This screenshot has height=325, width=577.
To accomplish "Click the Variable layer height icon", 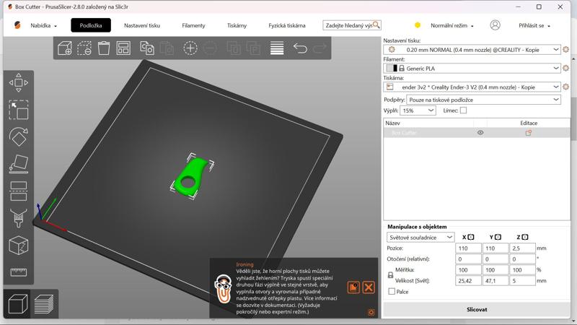I will 277,48.
